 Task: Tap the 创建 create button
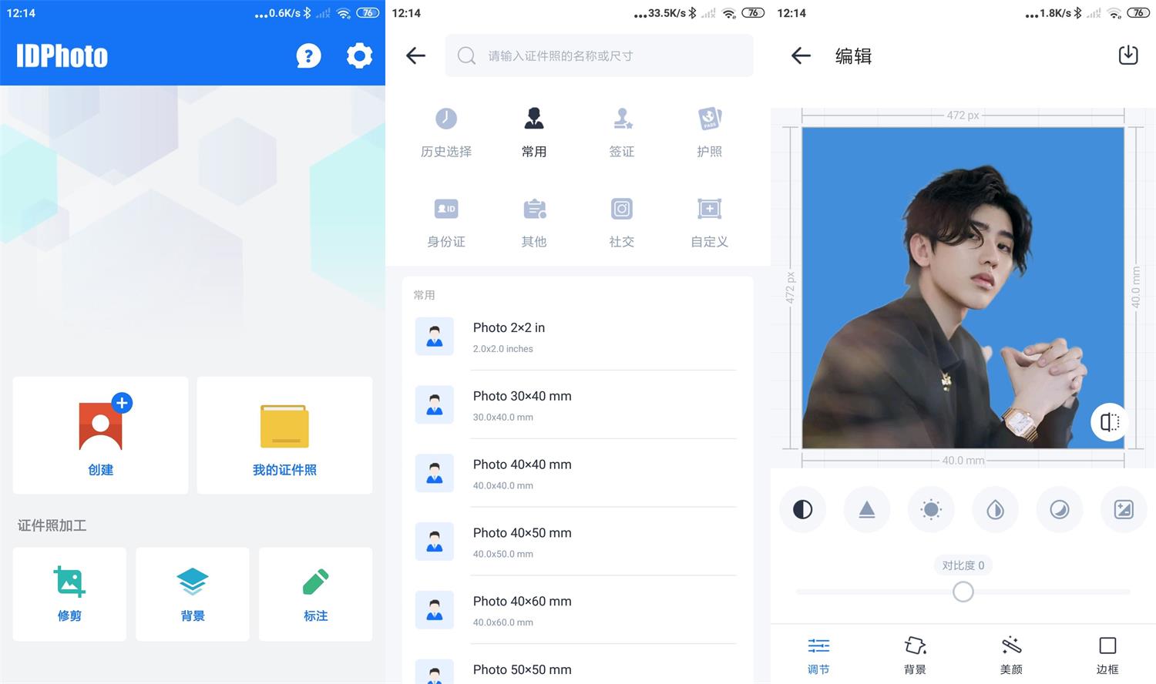click(100, 435)
